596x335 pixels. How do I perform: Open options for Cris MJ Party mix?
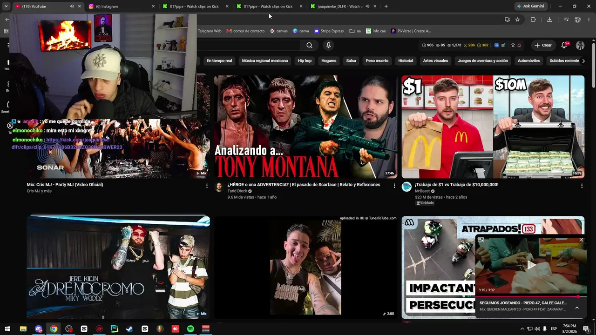point(207,186)
